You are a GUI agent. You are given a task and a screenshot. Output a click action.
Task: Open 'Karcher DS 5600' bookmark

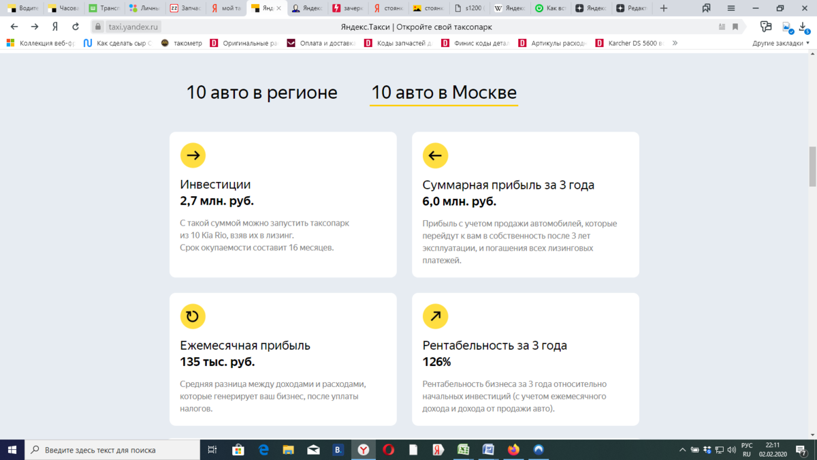pos(629,43)
